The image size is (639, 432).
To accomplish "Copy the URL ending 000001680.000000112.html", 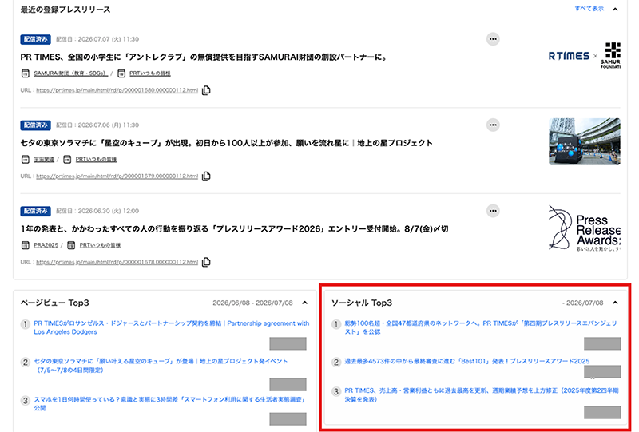I will coord(206,90).
